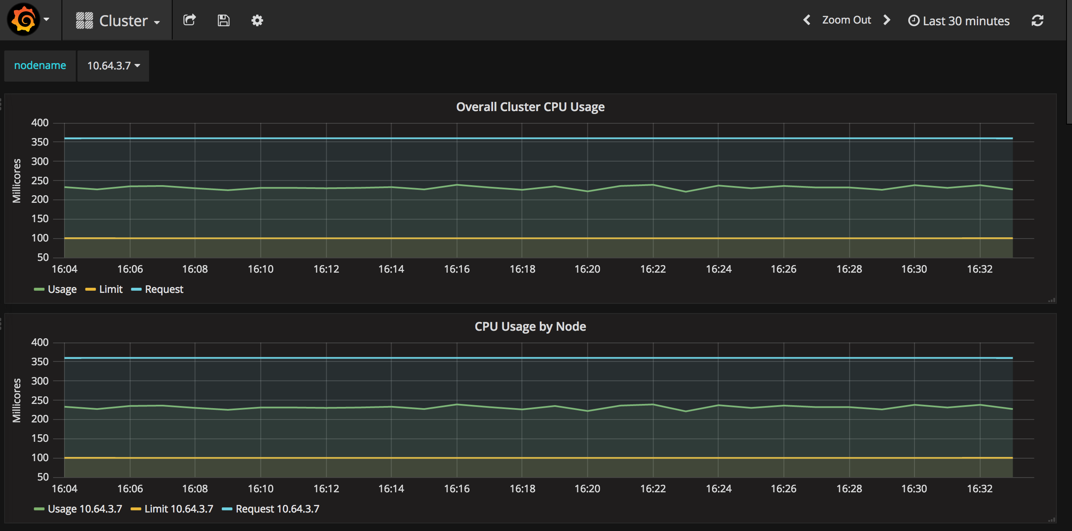Click the time range clock icon
The height and width of the screenshot is (531, 1072).
[913, 21]
